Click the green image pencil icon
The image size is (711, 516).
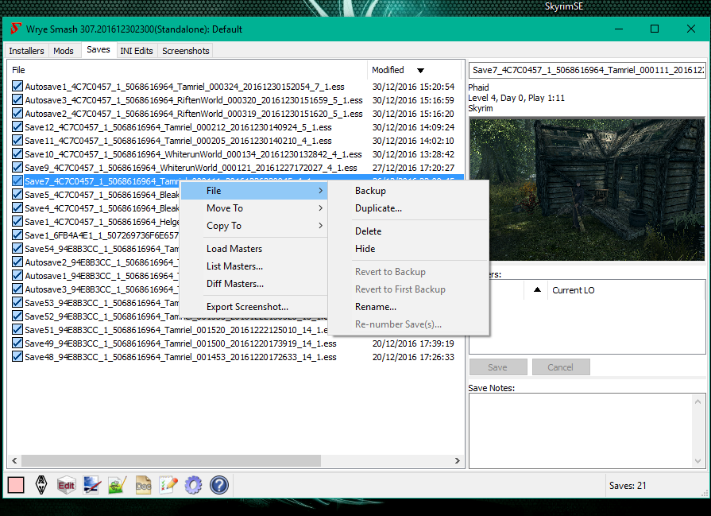point(117,485)
